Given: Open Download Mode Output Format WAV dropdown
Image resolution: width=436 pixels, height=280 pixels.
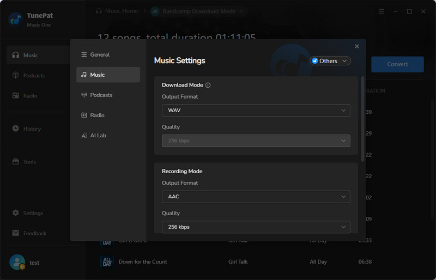Looking at the screenshot, I should [x=256, y=111].
